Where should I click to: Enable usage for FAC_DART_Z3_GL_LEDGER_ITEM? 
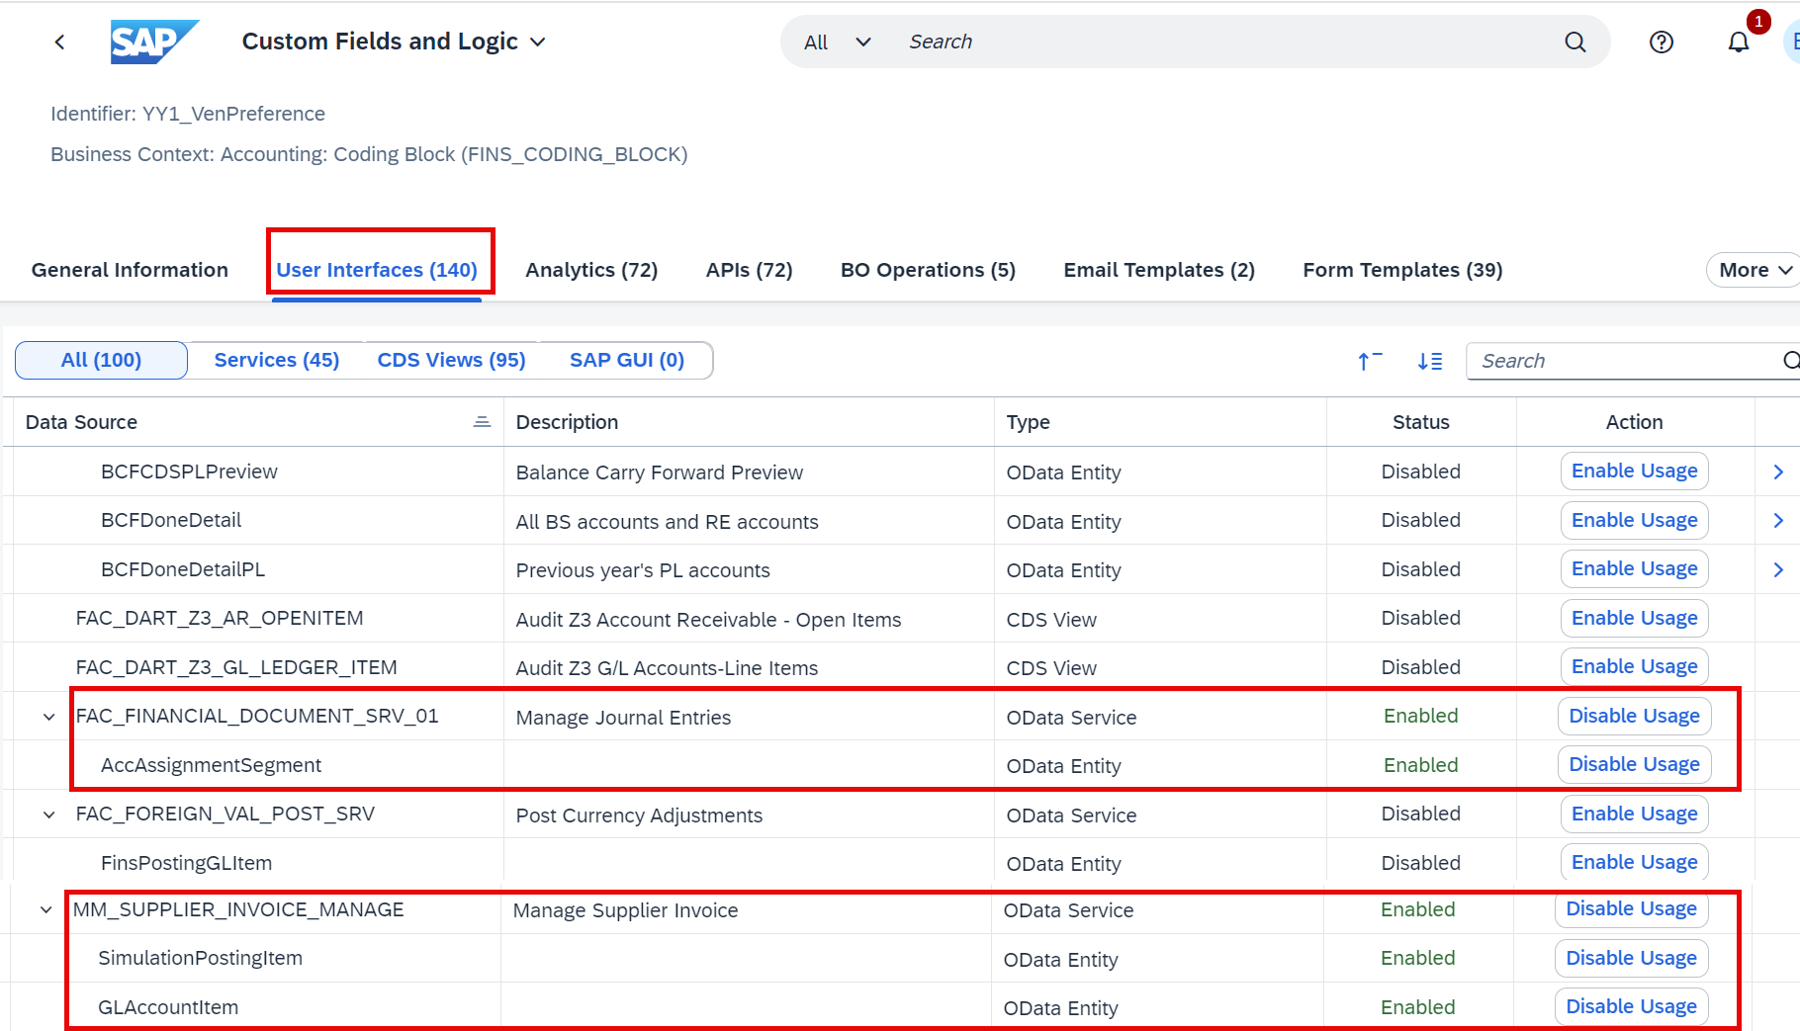[1634, 666]
